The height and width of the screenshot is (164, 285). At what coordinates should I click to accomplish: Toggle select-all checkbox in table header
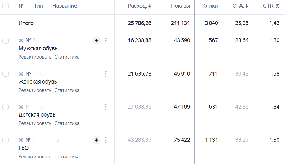click(6, 6)
